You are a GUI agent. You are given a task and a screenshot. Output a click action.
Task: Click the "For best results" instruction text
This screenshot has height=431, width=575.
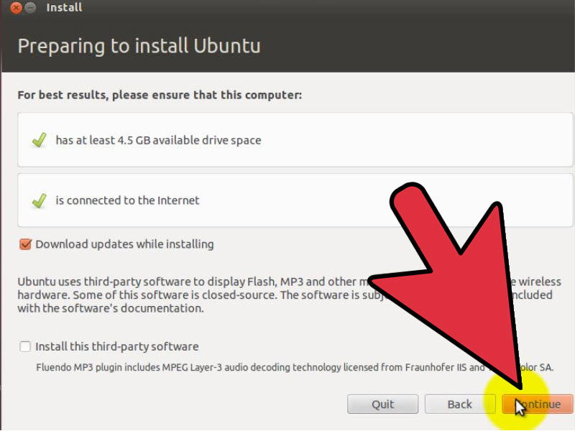(x=160, y=95)
